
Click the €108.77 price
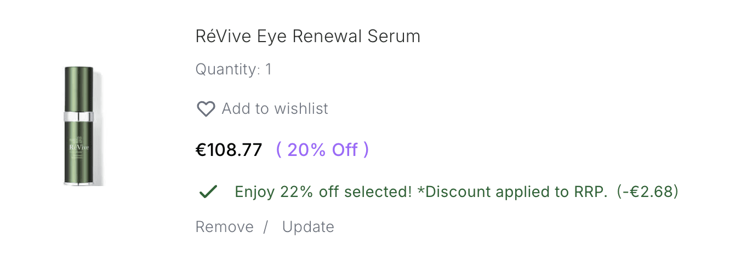point(229,150)
